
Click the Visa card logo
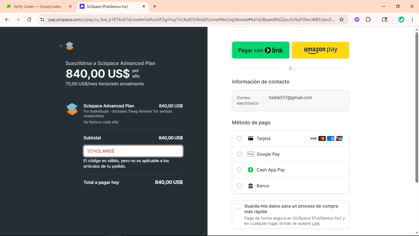click(313, 138)
